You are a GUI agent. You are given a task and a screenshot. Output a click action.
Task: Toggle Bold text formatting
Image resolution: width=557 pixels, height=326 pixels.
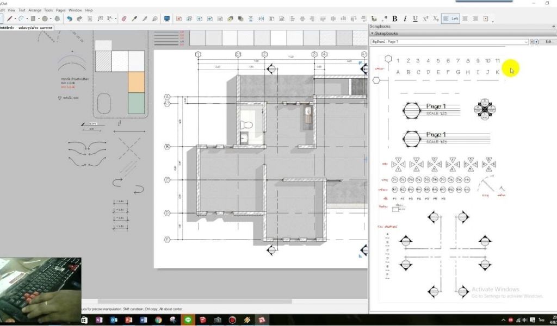pyautogui.click(x=395, y=18)
